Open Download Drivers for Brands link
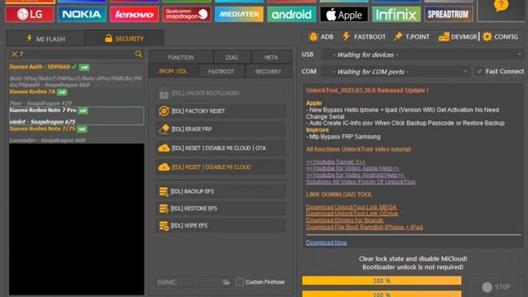This screenshot has height=297, width=528. click(345, 220)
